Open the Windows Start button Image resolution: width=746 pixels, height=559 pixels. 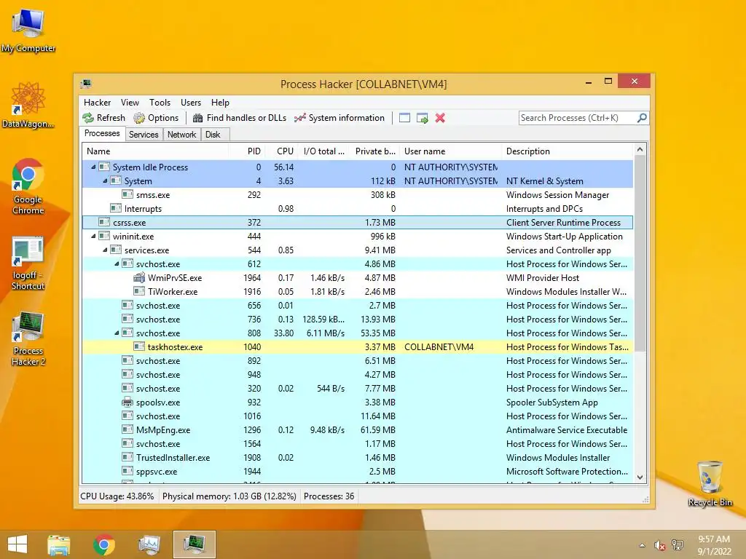pyautogui.click(x=17, y=544)
